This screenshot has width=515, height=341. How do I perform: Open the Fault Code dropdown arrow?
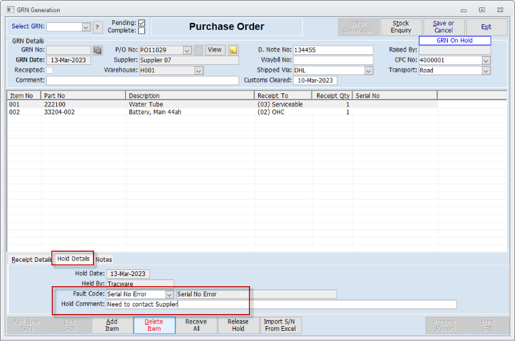pos(169,294)
